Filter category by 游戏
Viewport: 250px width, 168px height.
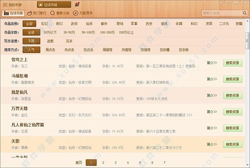click(164, 24)
